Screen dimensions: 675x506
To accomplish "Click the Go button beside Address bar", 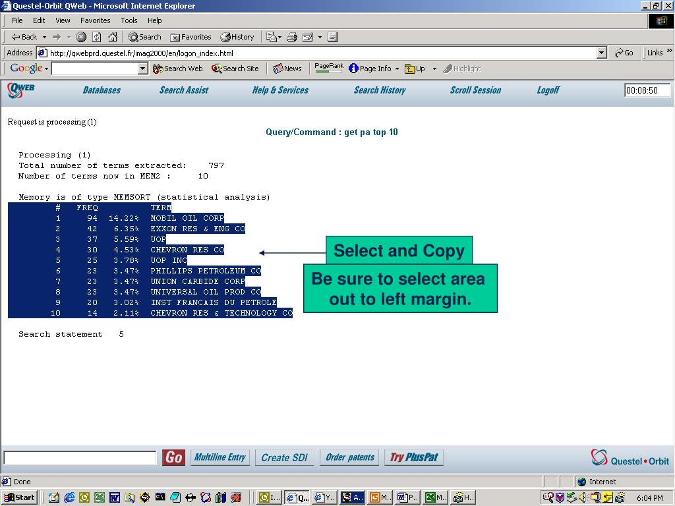I will click(624, 53).
